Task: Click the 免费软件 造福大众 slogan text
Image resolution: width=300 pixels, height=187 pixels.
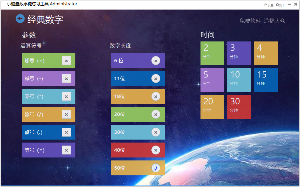Action: tap(262, 21)
